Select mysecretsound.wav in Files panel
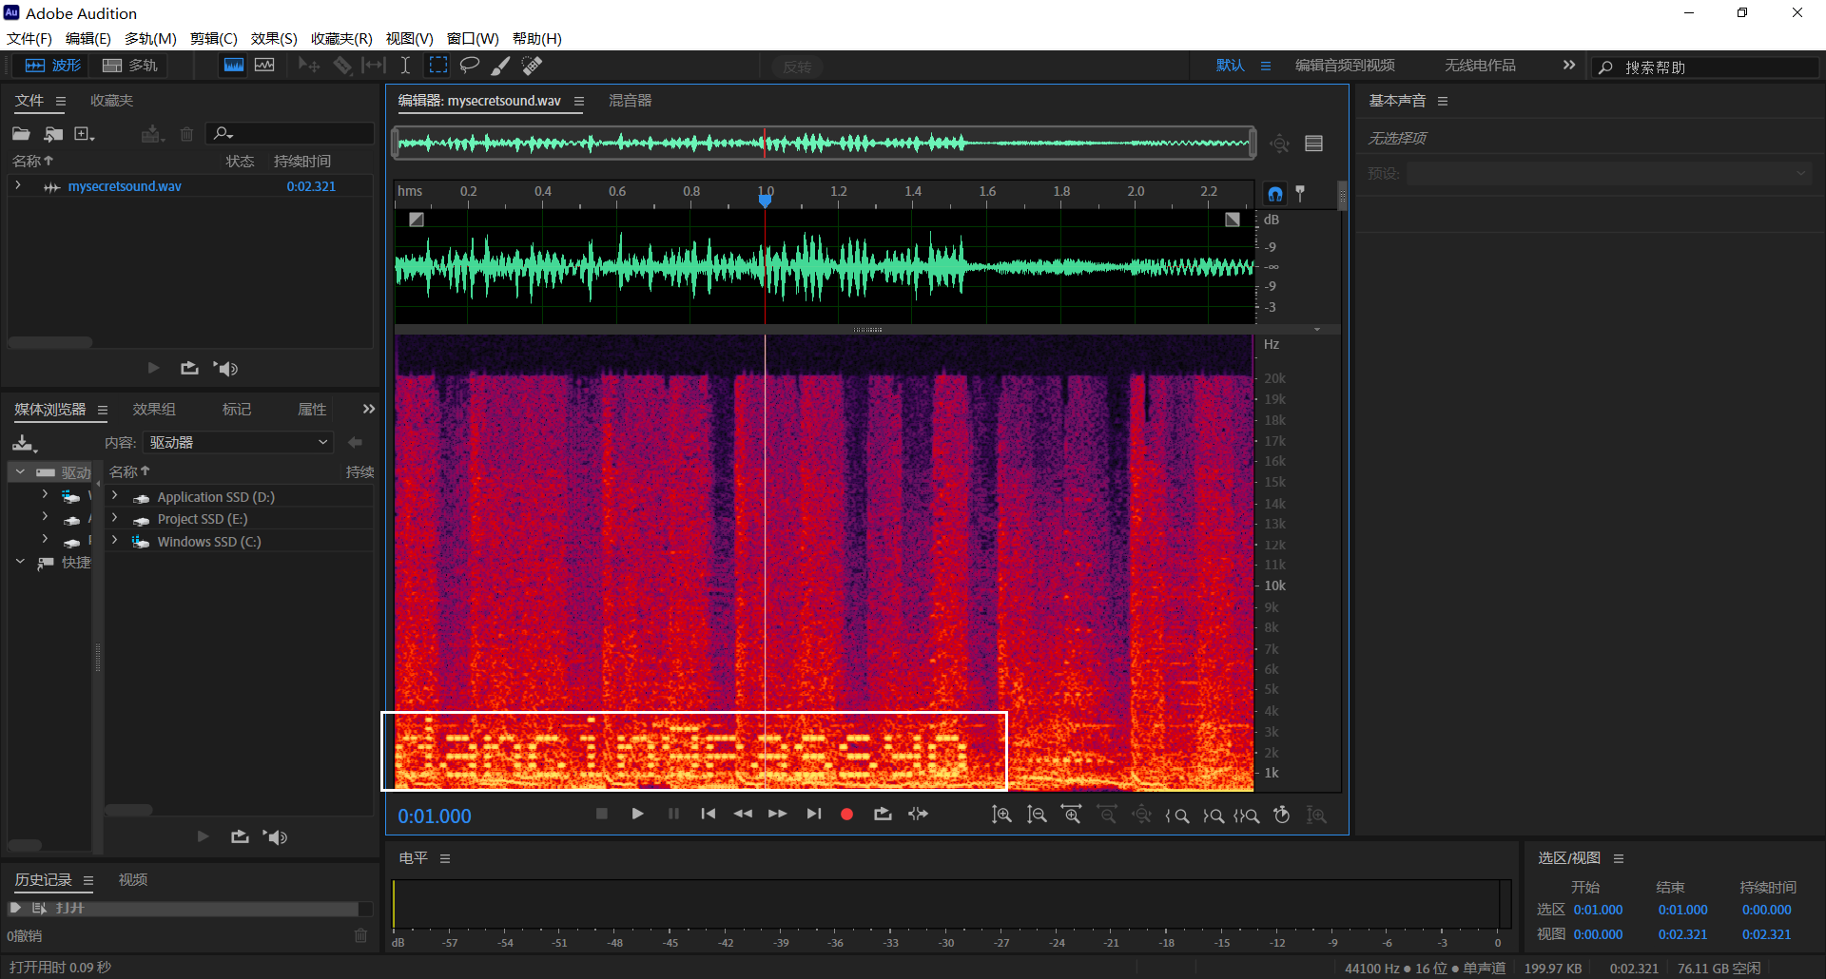Screen dimensions: 1826x979 click(x=125, y=186)
